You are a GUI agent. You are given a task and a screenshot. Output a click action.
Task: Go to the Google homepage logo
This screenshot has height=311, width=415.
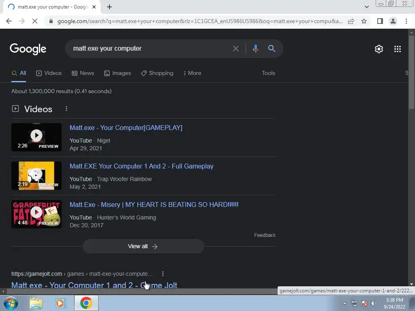[28, 49]
